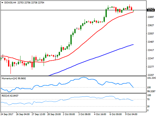Viewport: 156px width, 117px height.
Task: Click the 4 Oct 16:00 time label
Action: tap(100, 114)
